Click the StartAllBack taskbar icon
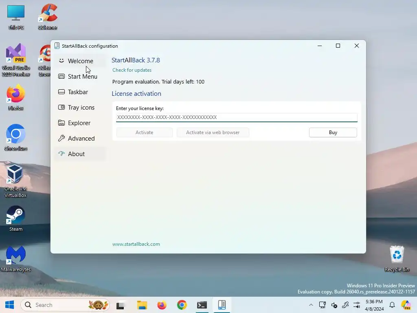Viewport: 417px width, 313px height. pos(222,305)
